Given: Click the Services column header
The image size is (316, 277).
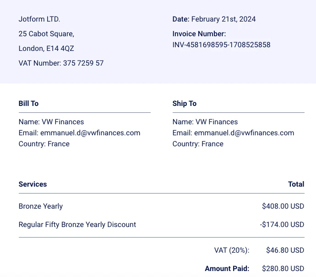Looking at the screenshot, I should pos(33,184).
